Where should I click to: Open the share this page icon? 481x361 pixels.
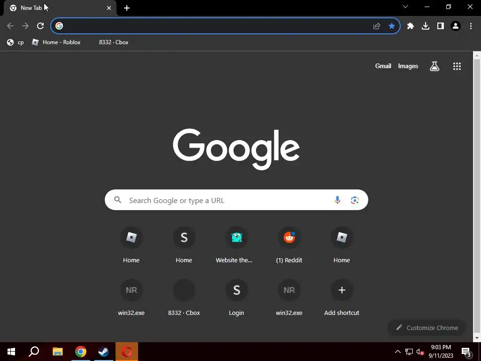click(x=377, y=26)
